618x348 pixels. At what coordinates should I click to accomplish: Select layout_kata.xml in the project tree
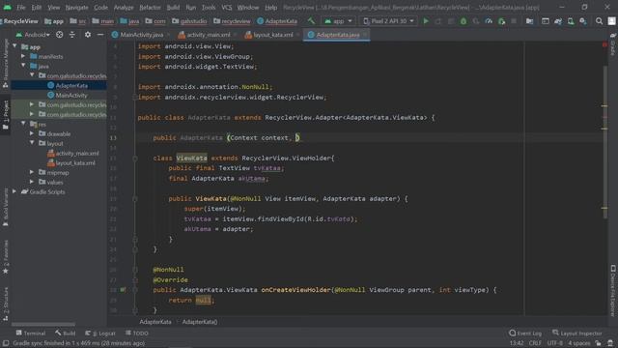tap(70, 163)
